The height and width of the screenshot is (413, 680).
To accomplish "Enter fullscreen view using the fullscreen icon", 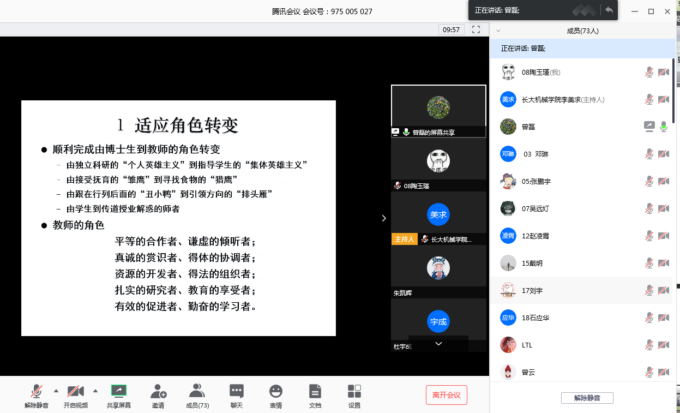I will pyautogui.click(x=476, y=29).
